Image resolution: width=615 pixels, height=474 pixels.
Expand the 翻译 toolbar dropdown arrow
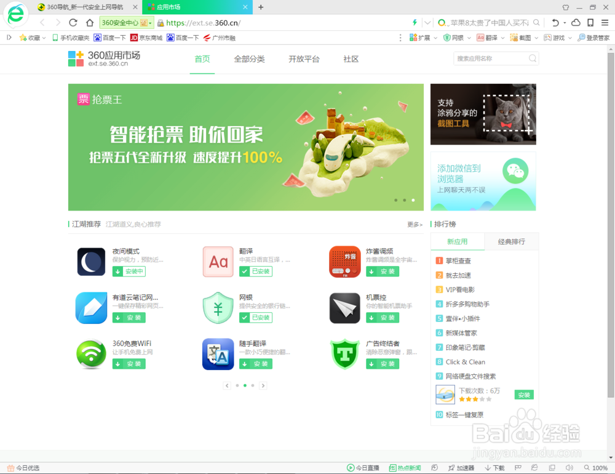click(x=503, y=38)
